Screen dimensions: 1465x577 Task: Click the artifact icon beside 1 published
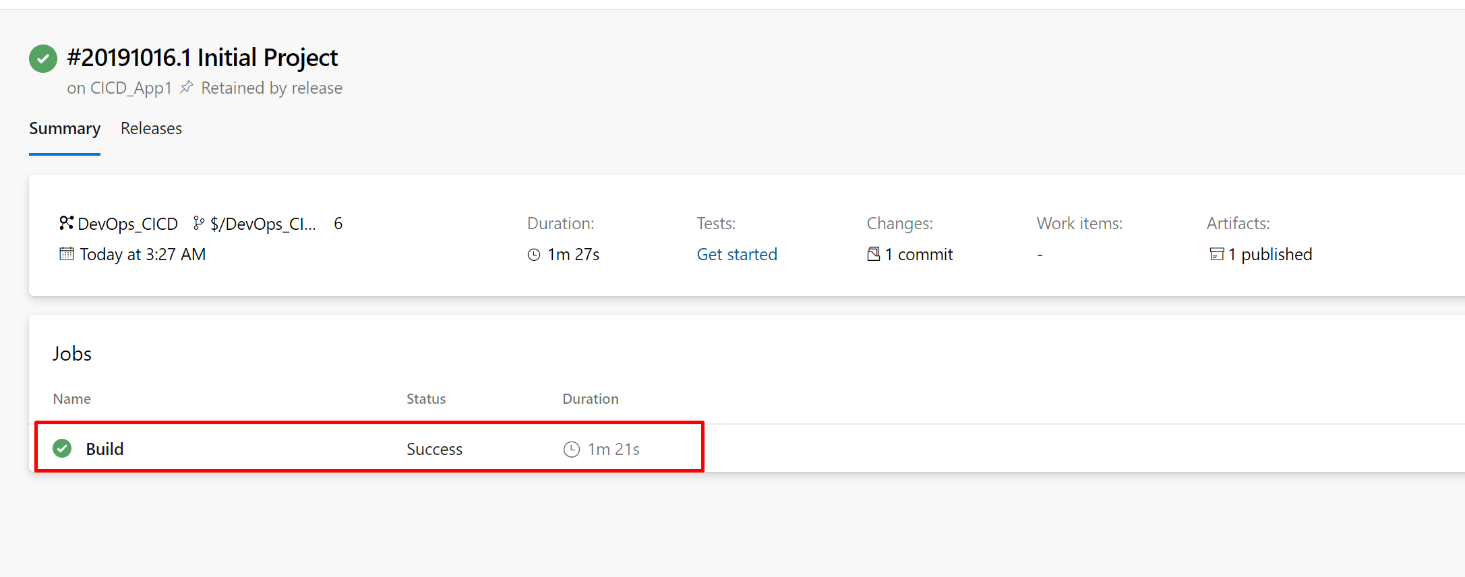1217,254
